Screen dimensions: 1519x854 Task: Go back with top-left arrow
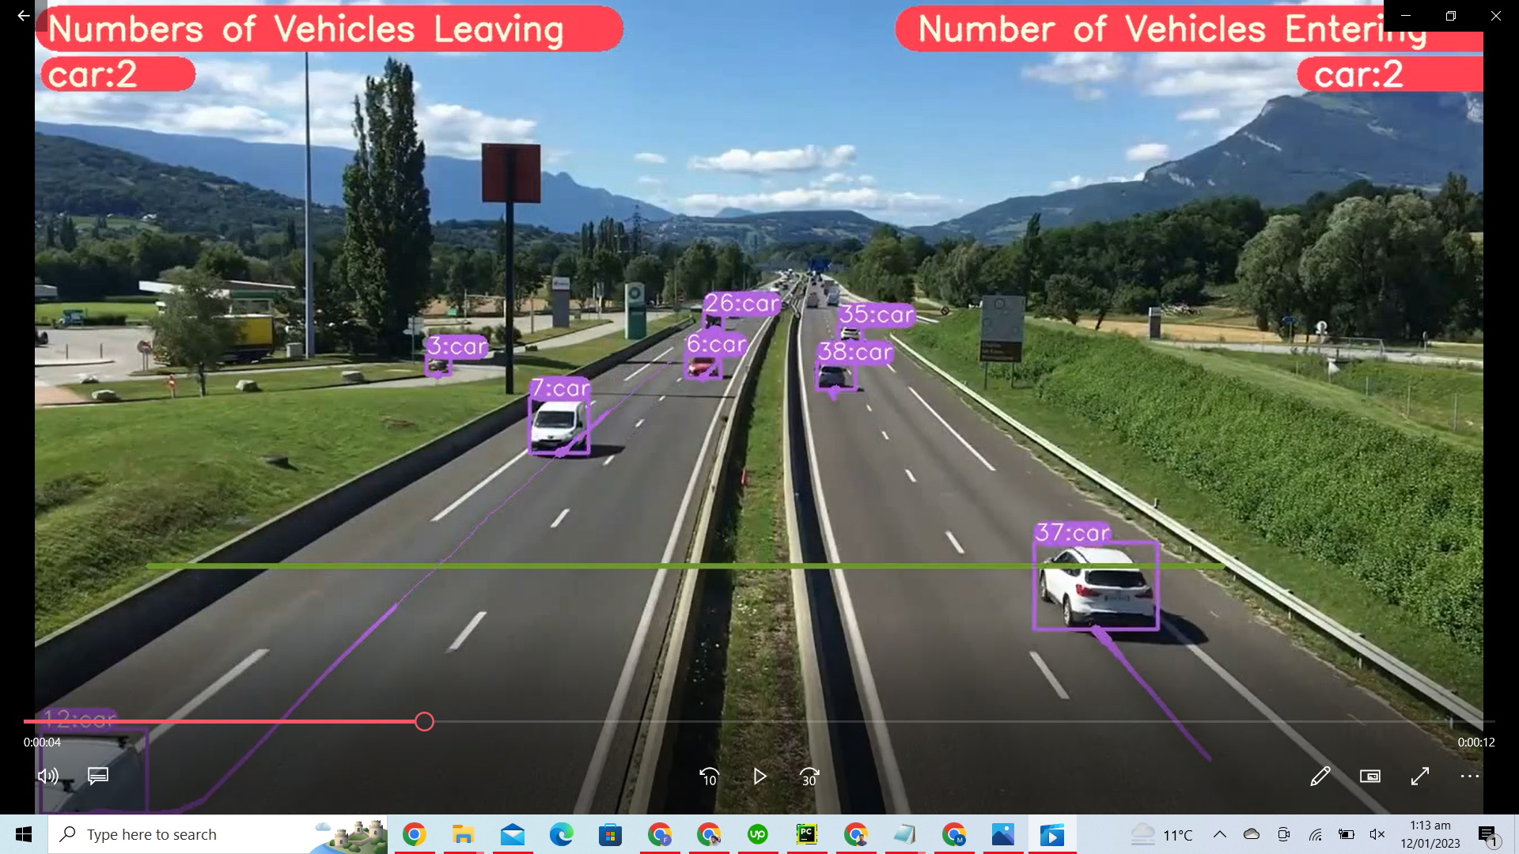(23, 16)
